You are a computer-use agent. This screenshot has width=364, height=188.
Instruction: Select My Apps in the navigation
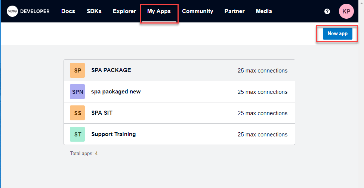click(x=159, y=11)
